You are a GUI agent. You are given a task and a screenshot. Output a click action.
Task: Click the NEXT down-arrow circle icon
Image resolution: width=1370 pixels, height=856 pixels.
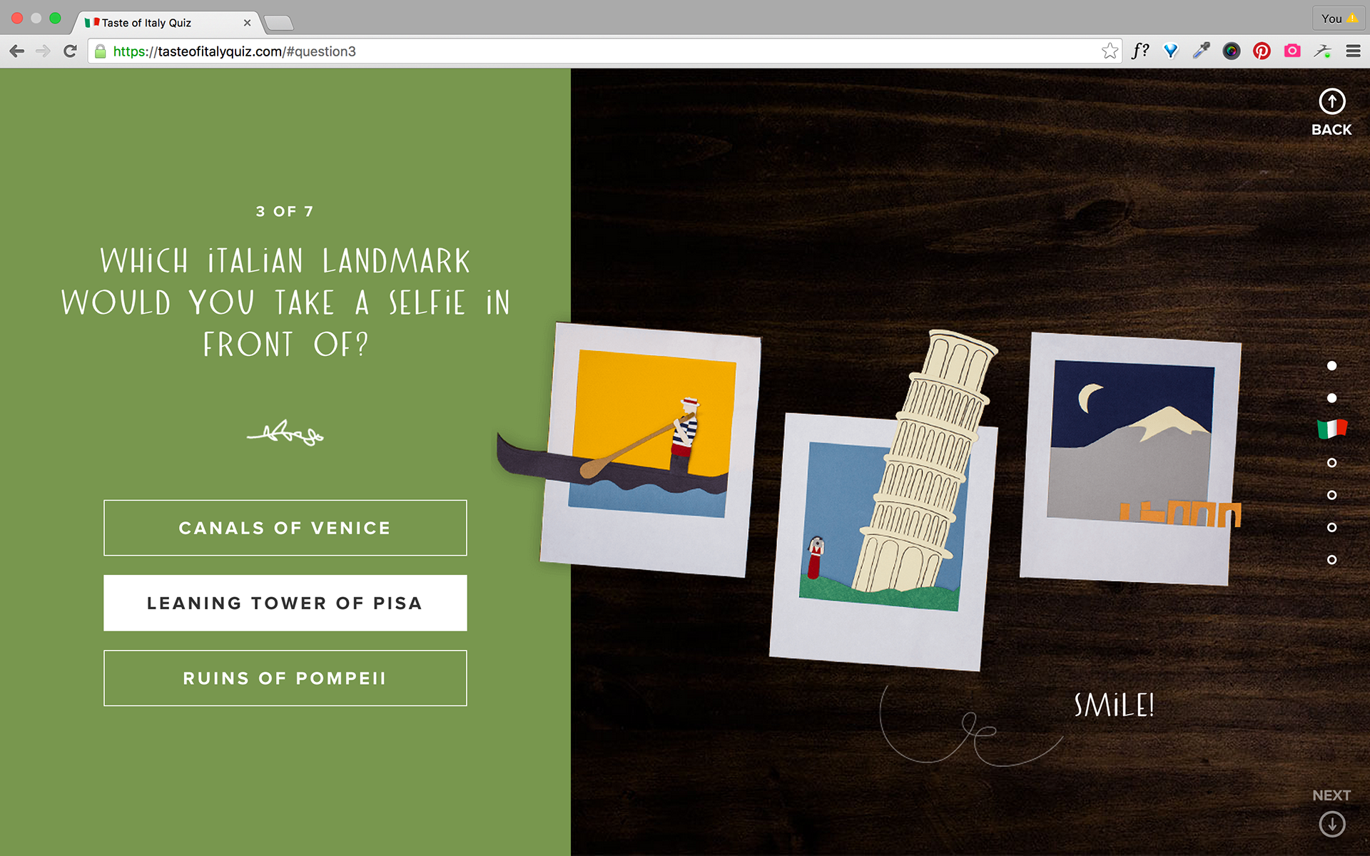(1331, 824)
